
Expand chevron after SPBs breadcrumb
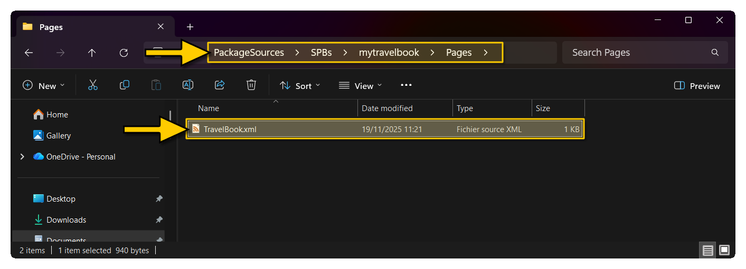[345, 53]
